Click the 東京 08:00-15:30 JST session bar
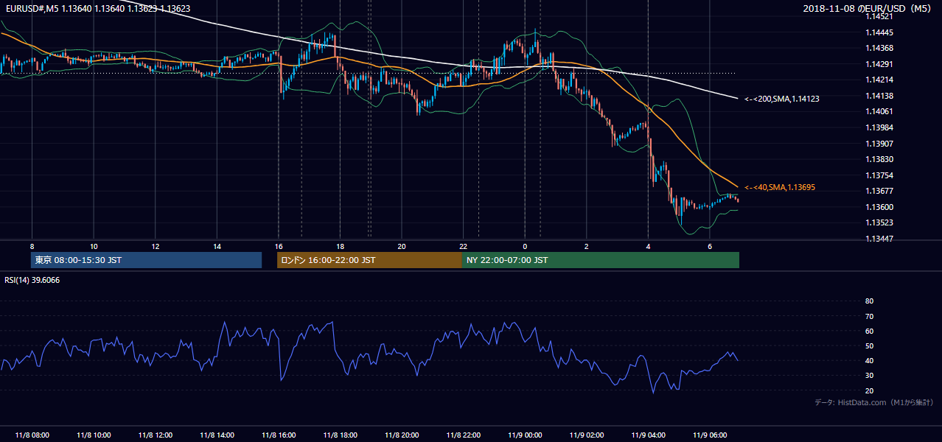 [x=146, y=260]
